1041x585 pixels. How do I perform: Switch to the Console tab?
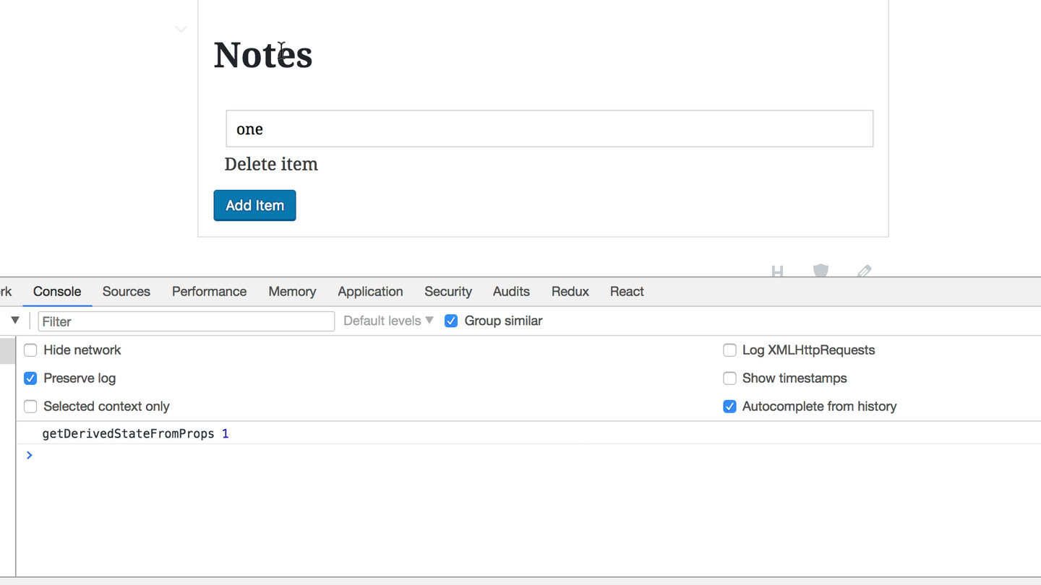[57, 292]
